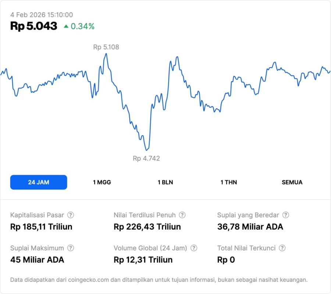
Task: Select the 24 JAM time range
Action: [x=39, y=182]
